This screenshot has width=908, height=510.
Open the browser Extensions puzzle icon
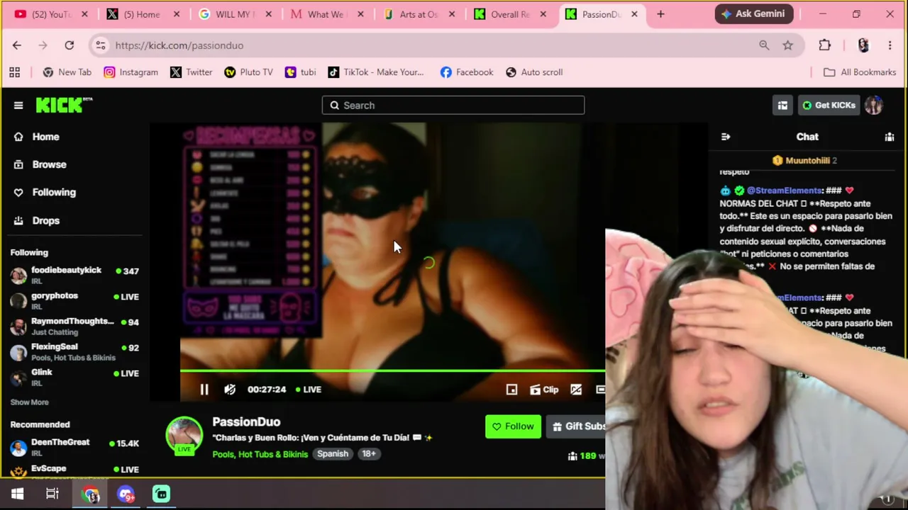[x=824, y=45]
